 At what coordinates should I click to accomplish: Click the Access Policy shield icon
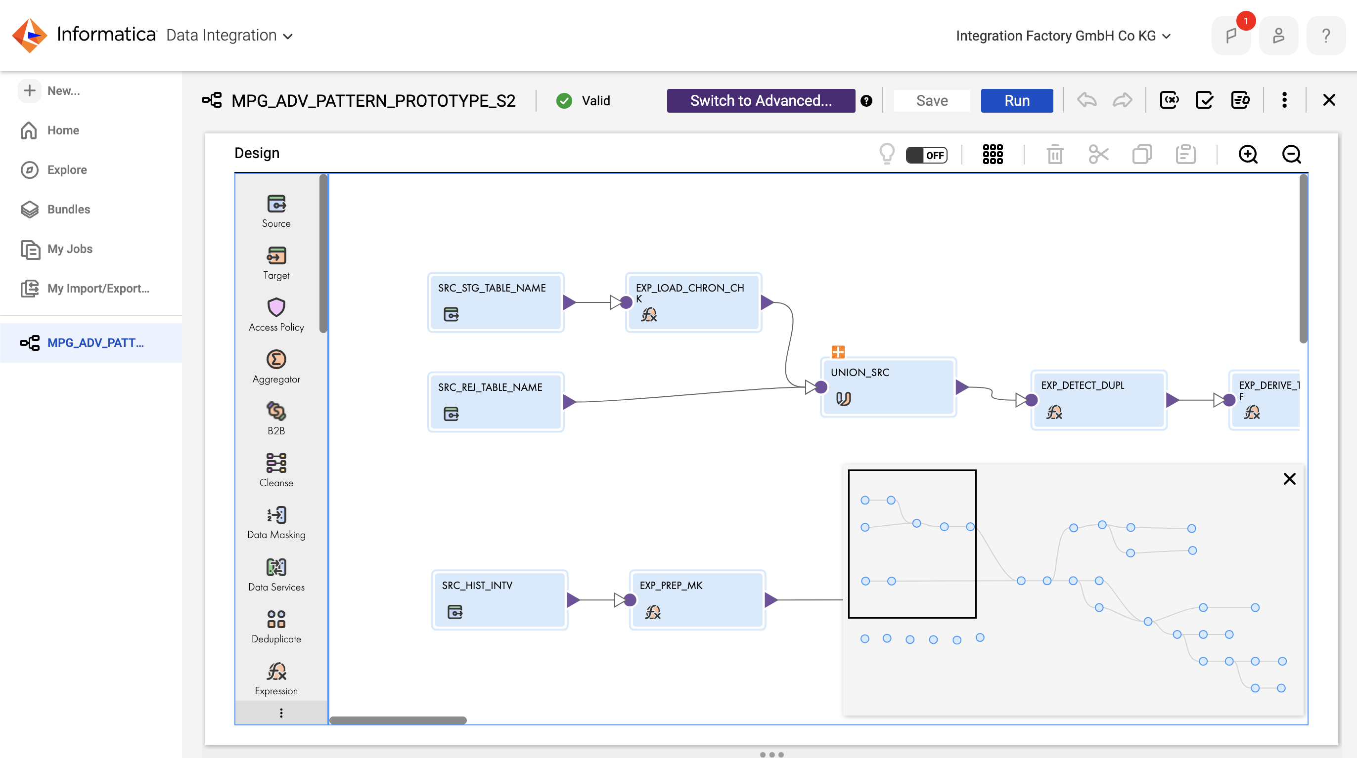coord(276,307)
